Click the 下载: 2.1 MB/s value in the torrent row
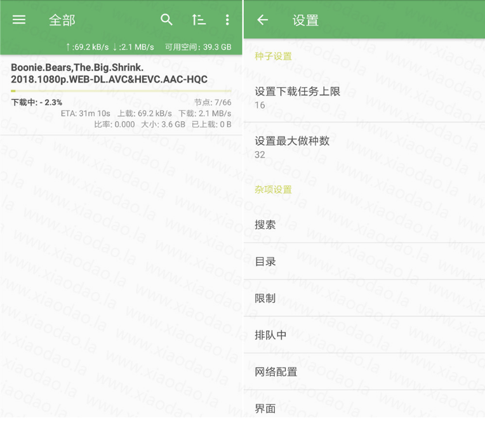Screen dimensions: 485x426 tap(205, 114)
